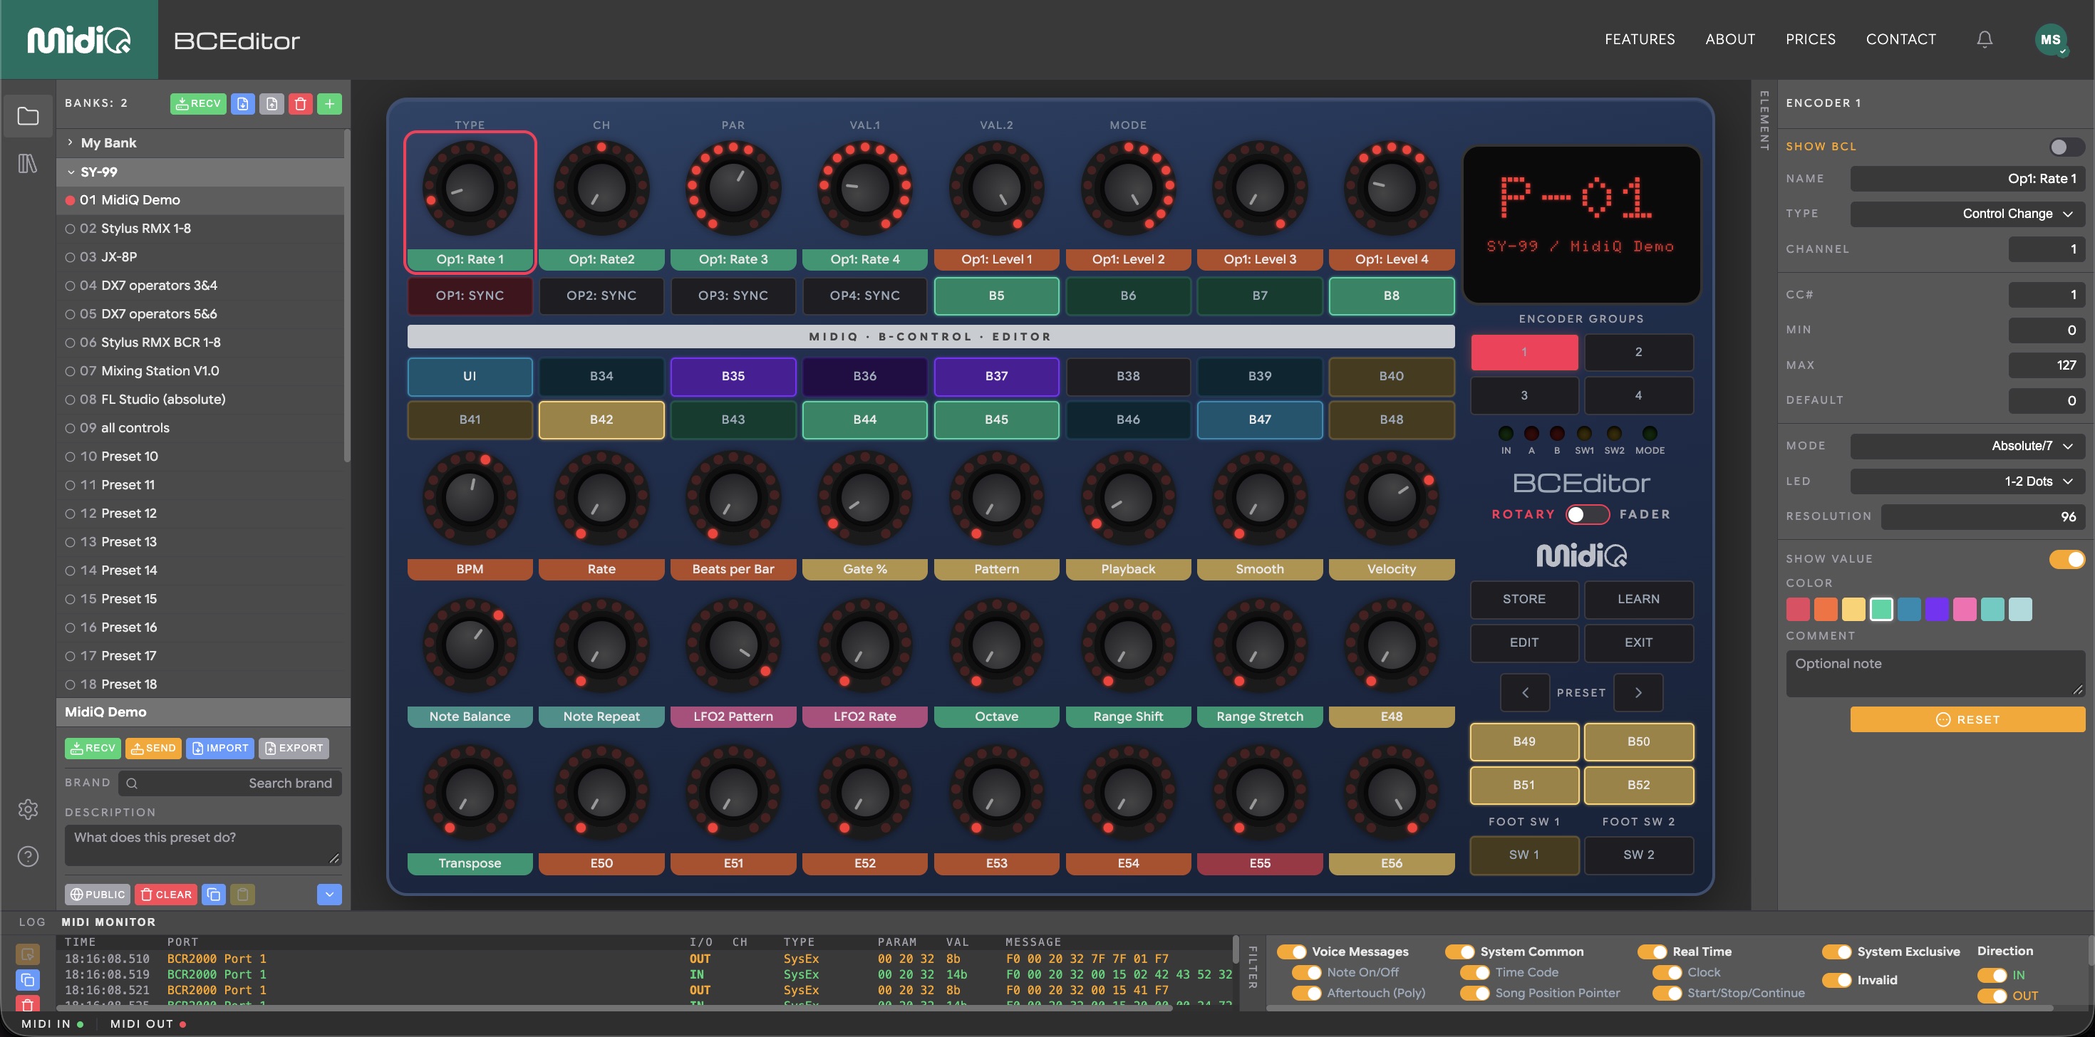Image resolution: width=2095 pixels, height=1037 pixels.
Task: Expand the My Bank tree item
Action: click(202, 143)
